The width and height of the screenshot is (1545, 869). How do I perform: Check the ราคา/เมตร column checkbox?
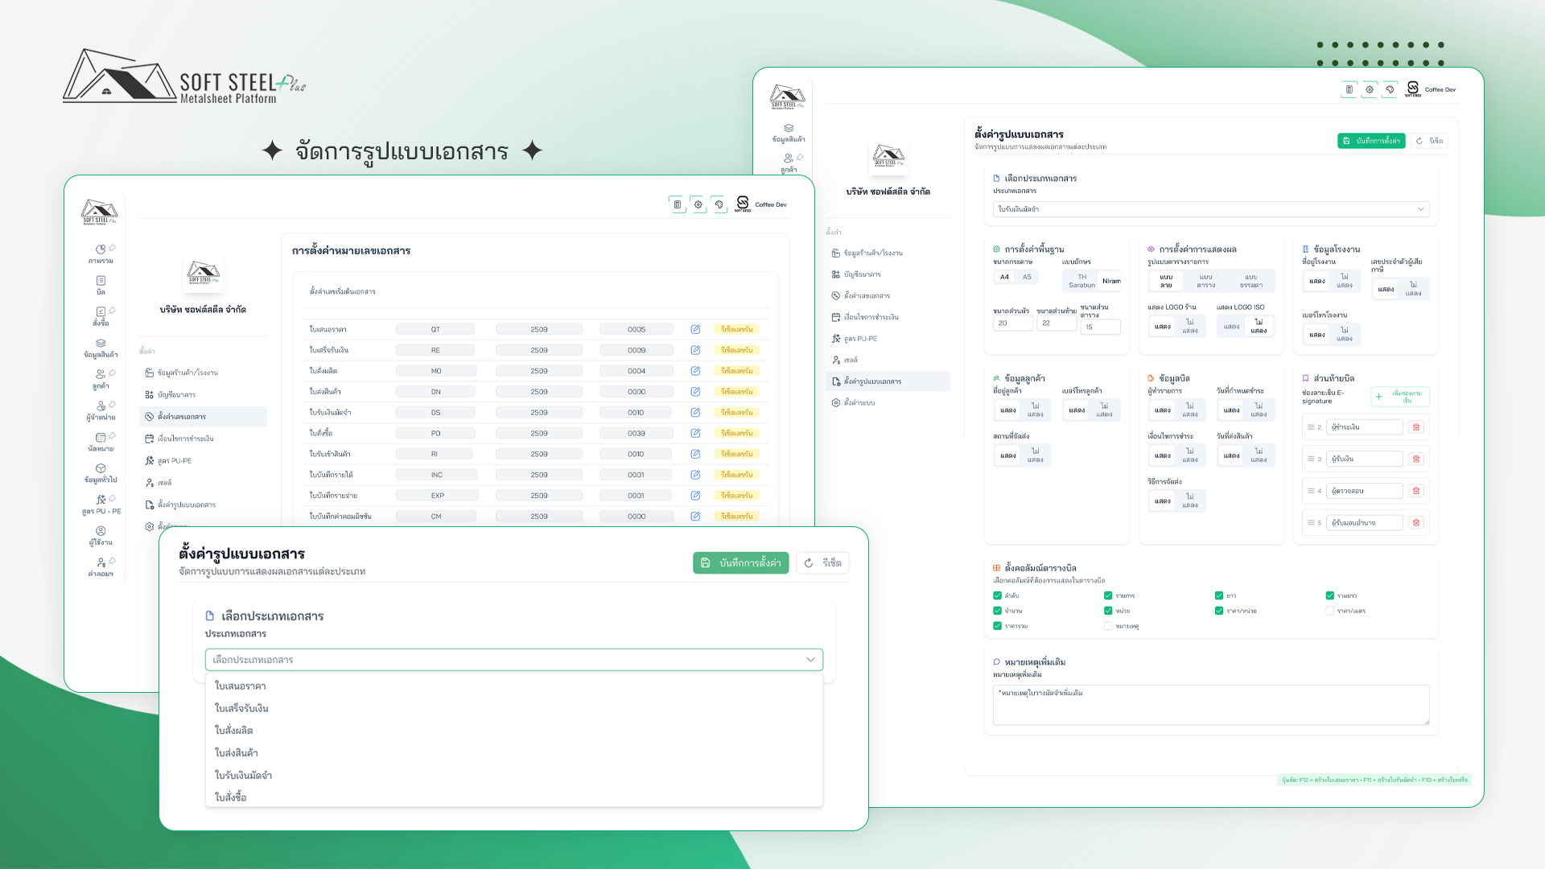[x=1329, y=611]
